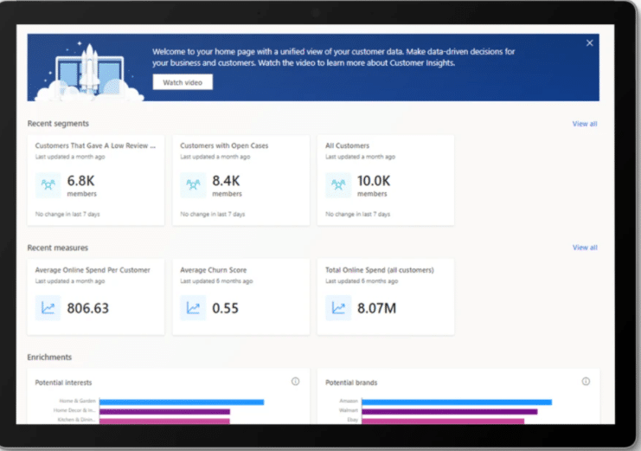Click the Amazon axis label
The image size is (641, 451).
tap(349, 401)
